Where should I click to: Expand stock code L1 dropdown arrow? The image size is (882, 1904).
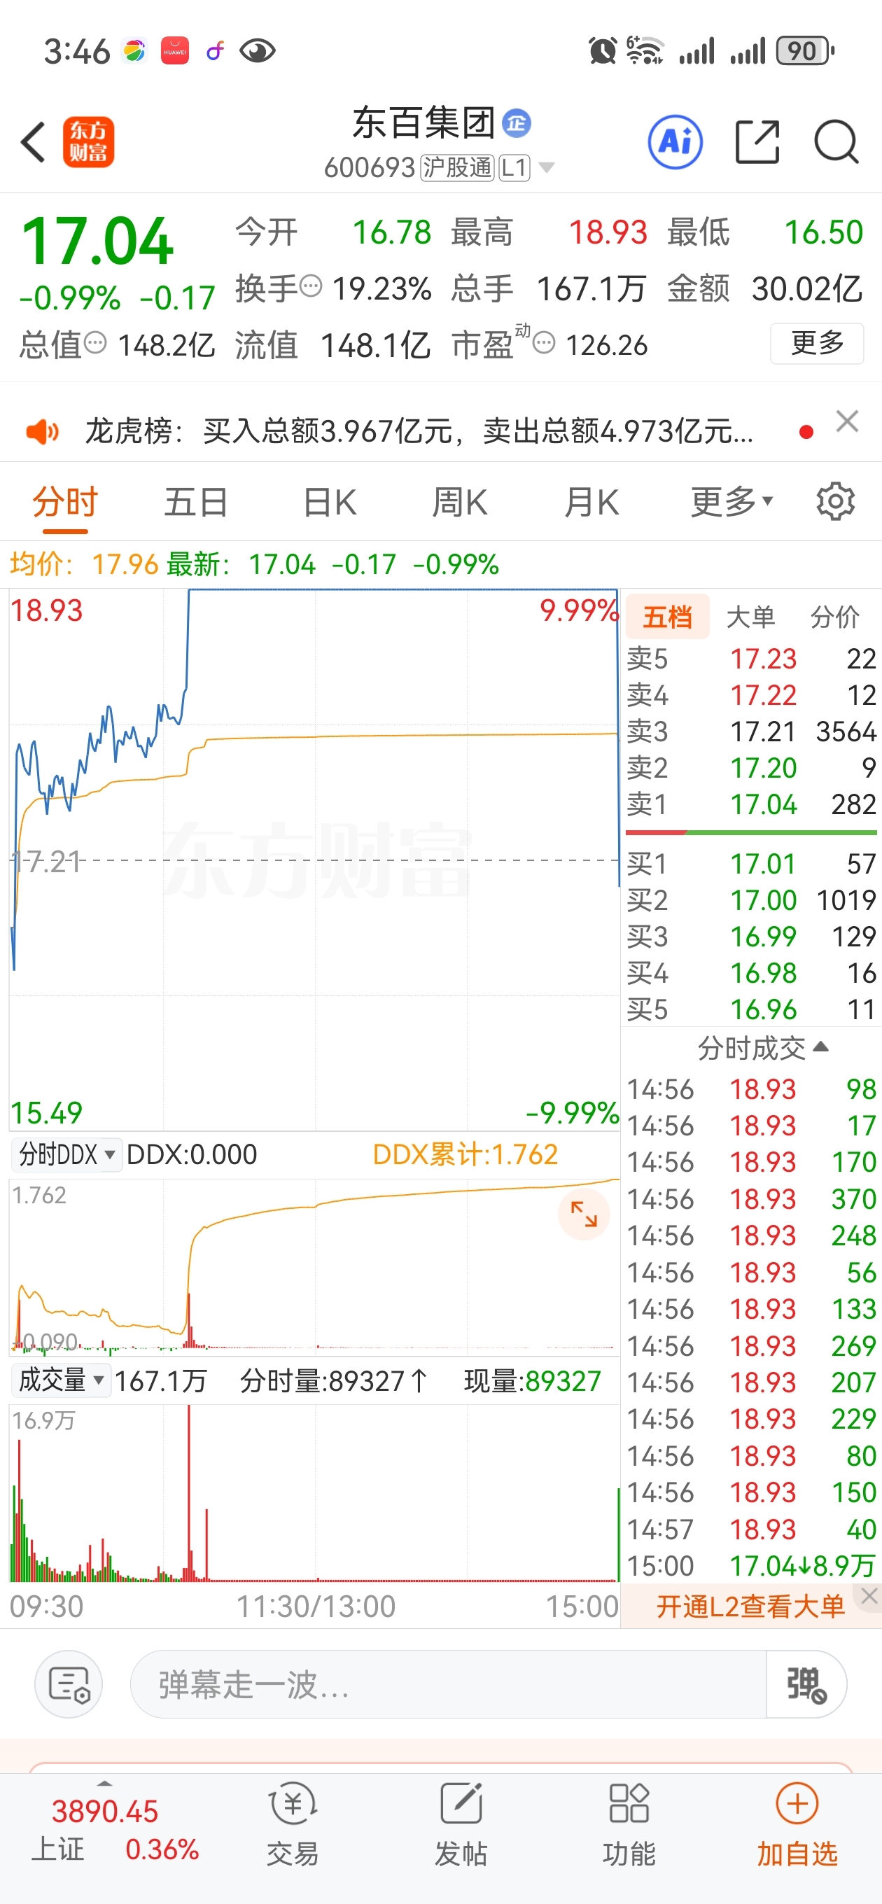[x=547, y=168]
